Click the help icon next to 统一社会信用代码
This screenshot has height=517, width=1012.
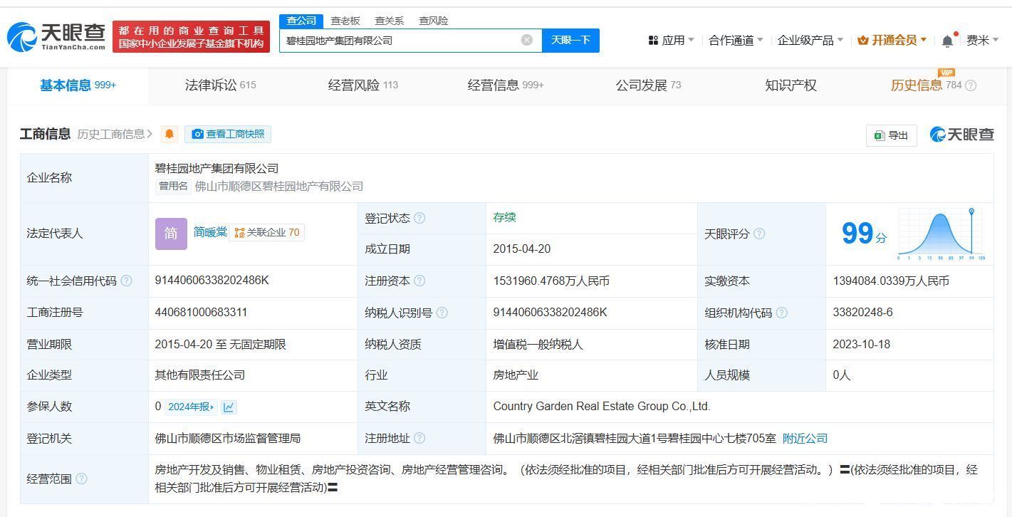(126, 281)
